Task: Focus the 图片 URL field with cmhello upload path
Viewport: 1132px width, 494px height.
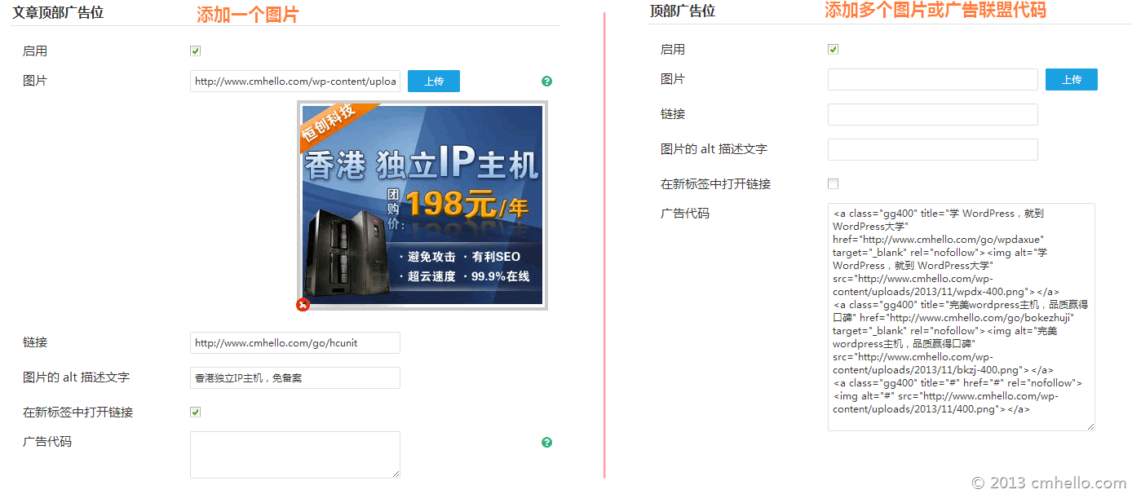Action: coord(295,82)
